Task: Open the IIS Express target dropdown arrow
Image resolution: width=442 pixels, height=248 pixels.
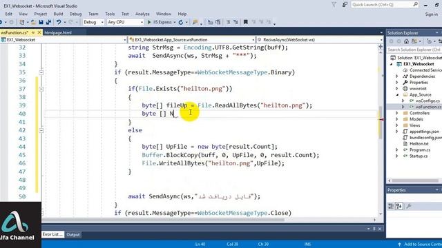Action: [x=175, y=22]
